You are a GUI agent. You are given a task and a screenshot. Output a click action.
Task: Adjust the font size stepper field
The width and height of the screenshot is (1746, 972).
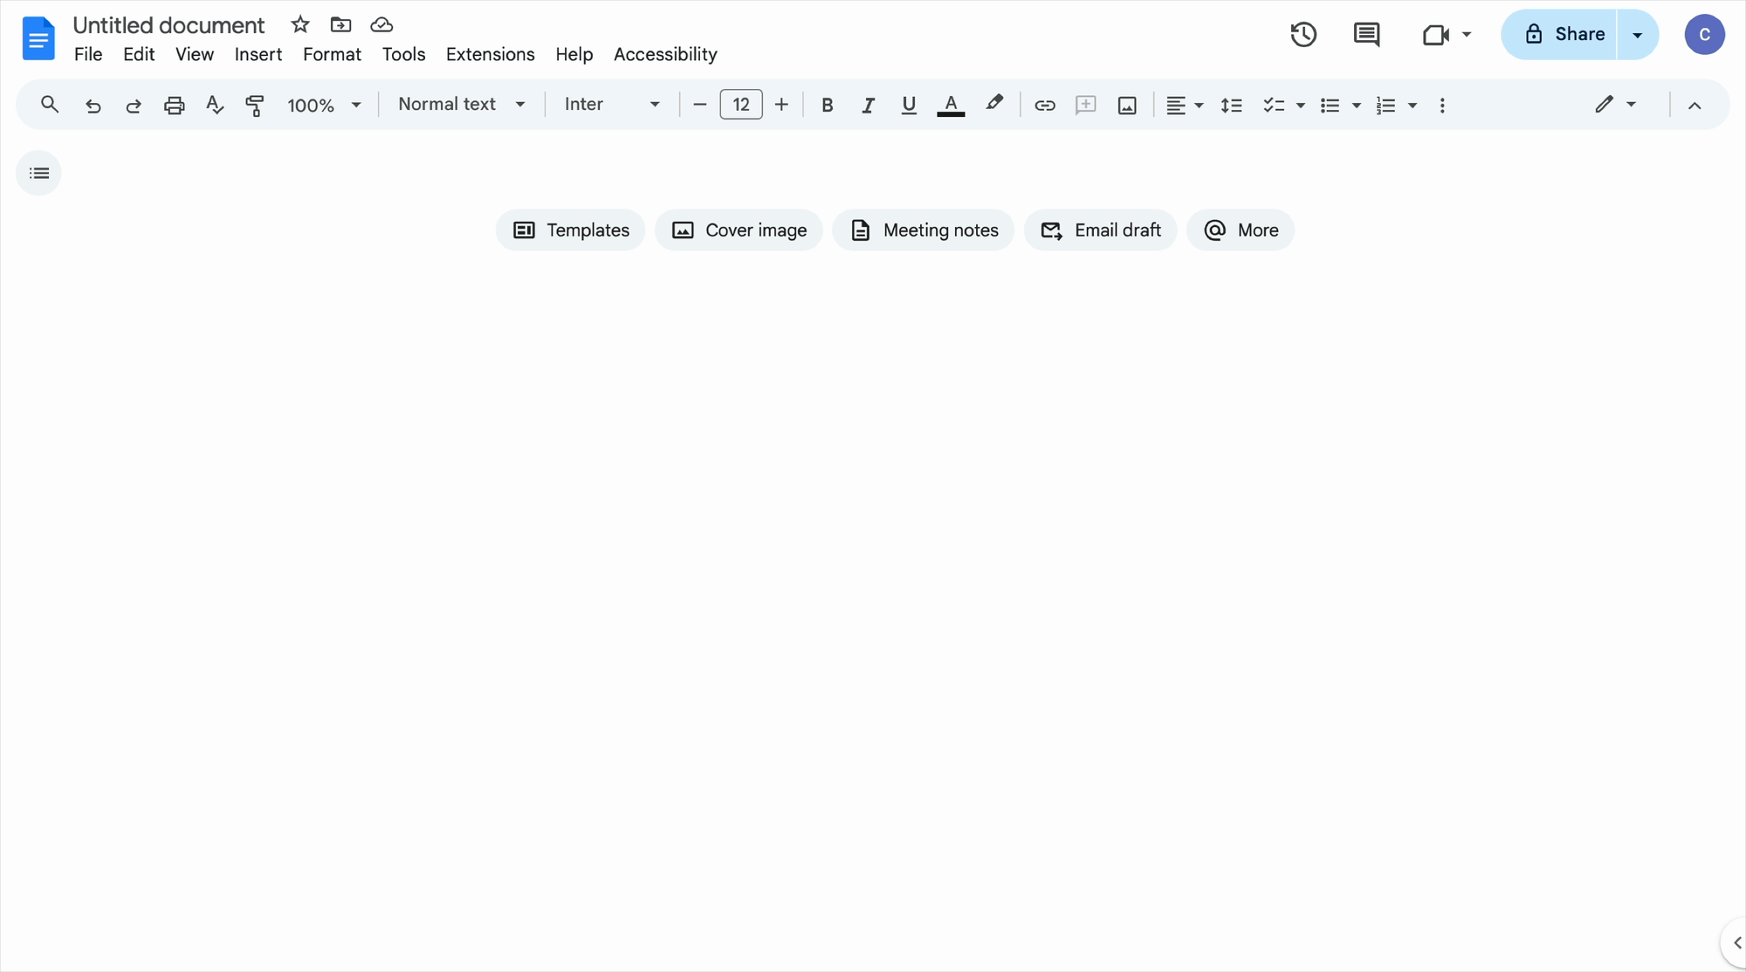click(739, 104)
